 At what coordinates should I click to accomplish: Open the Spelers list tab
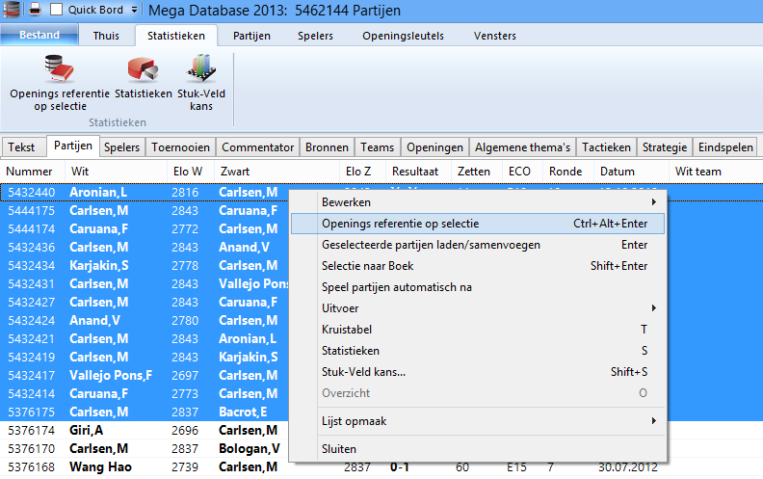coord(121,147)
